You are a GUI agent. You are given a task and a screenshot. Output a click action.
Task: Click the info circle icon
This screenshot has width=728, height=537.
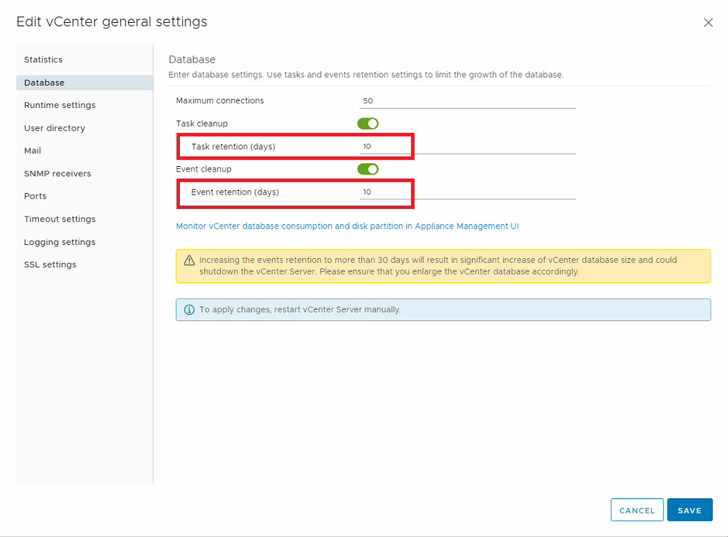(x=189, y=309)
